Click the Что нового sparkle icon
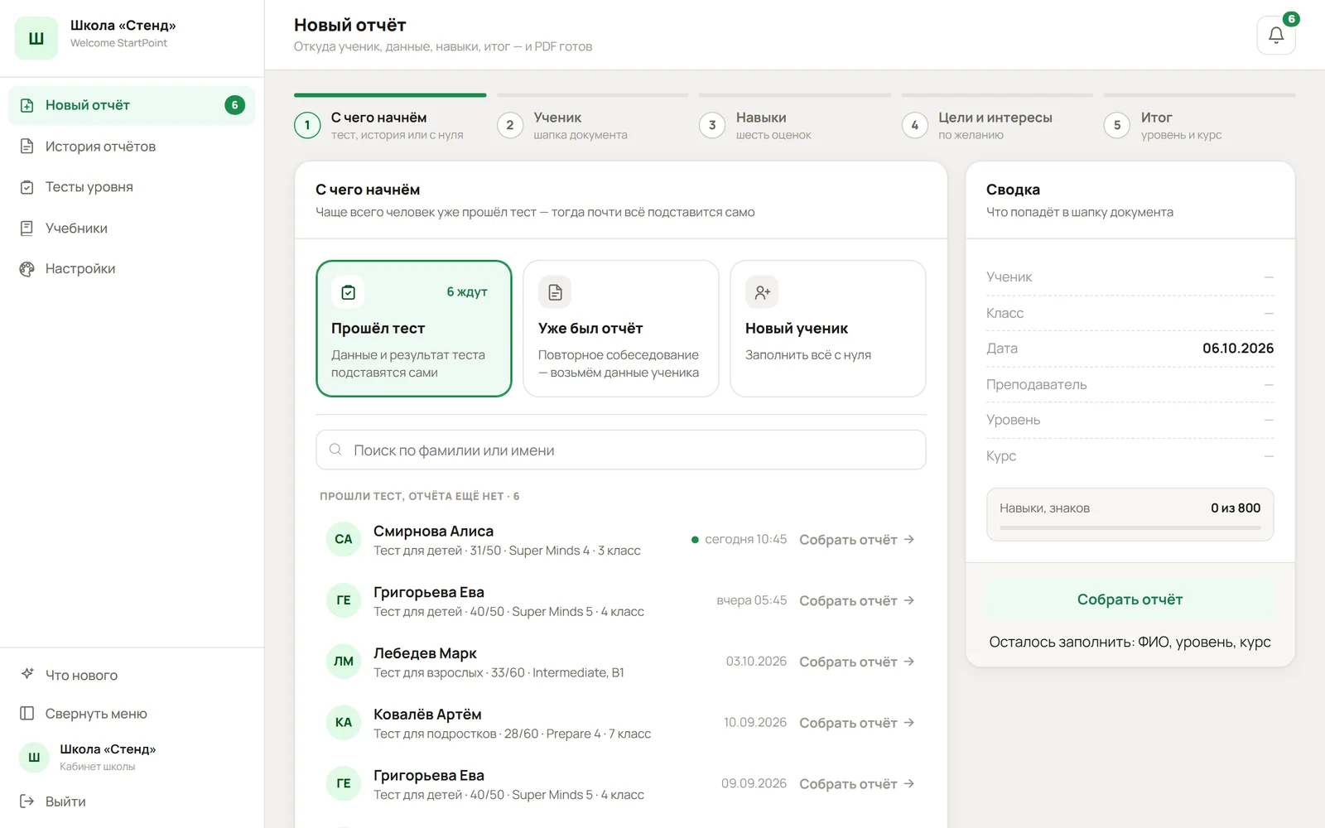Image resolution: width=1325 pixels, height=828 pixels. (x=27, y=674)
